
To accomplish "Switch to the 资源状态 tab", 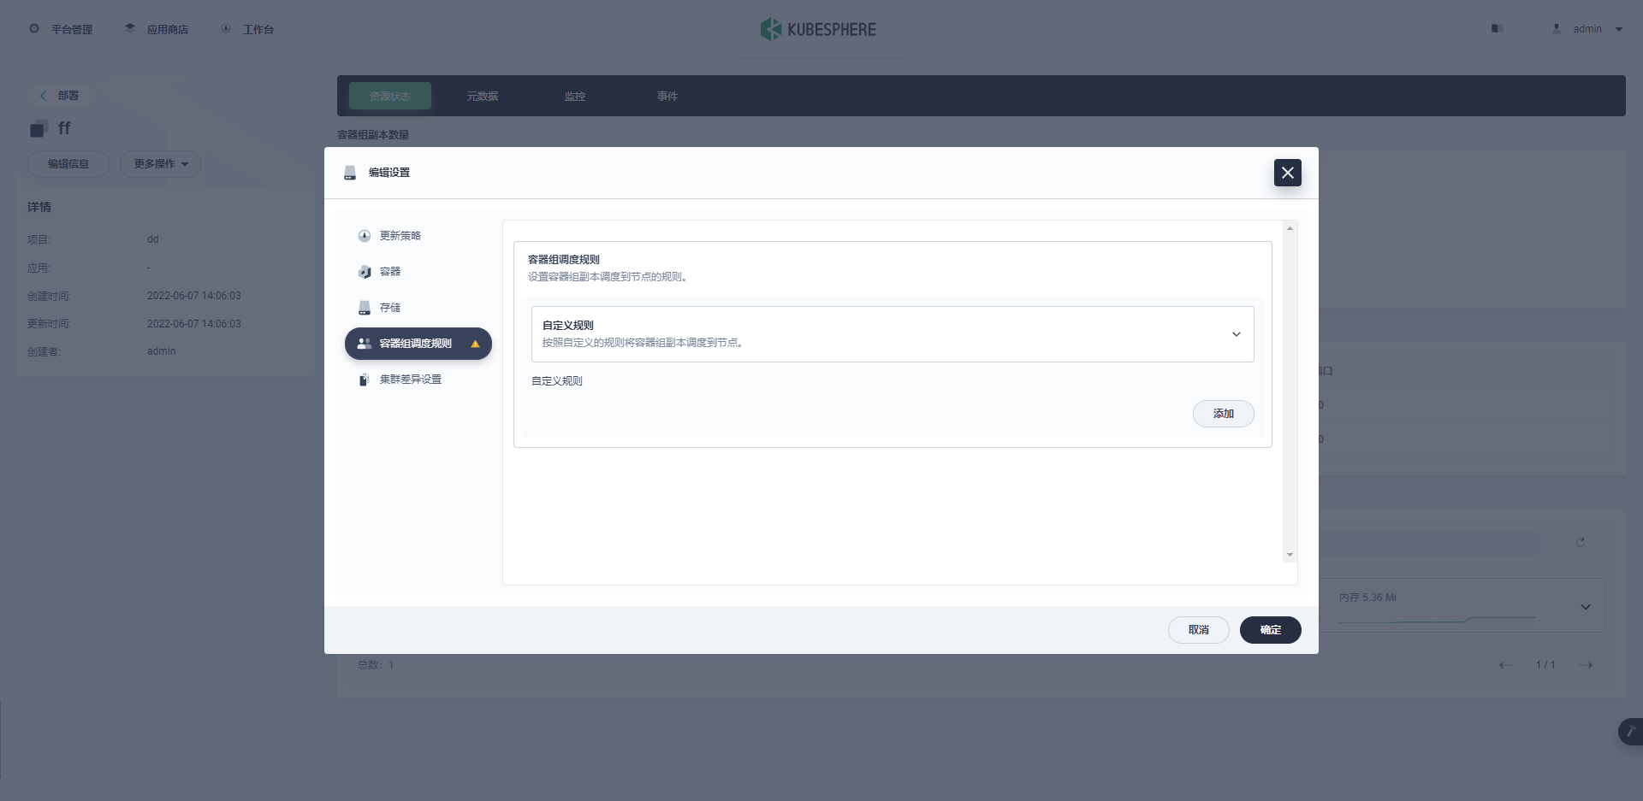I will pyautogui.click(x=390, y=97).
